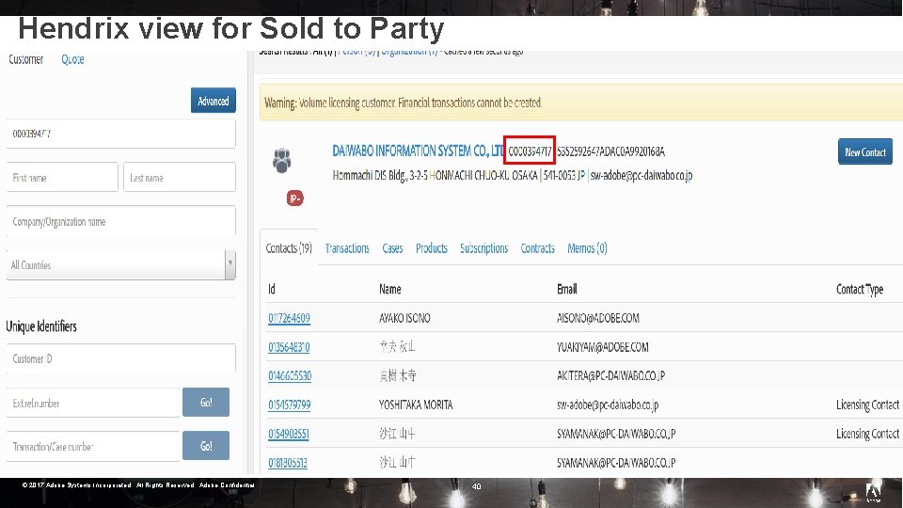Open the Contracts tab

tap(537, 248)
